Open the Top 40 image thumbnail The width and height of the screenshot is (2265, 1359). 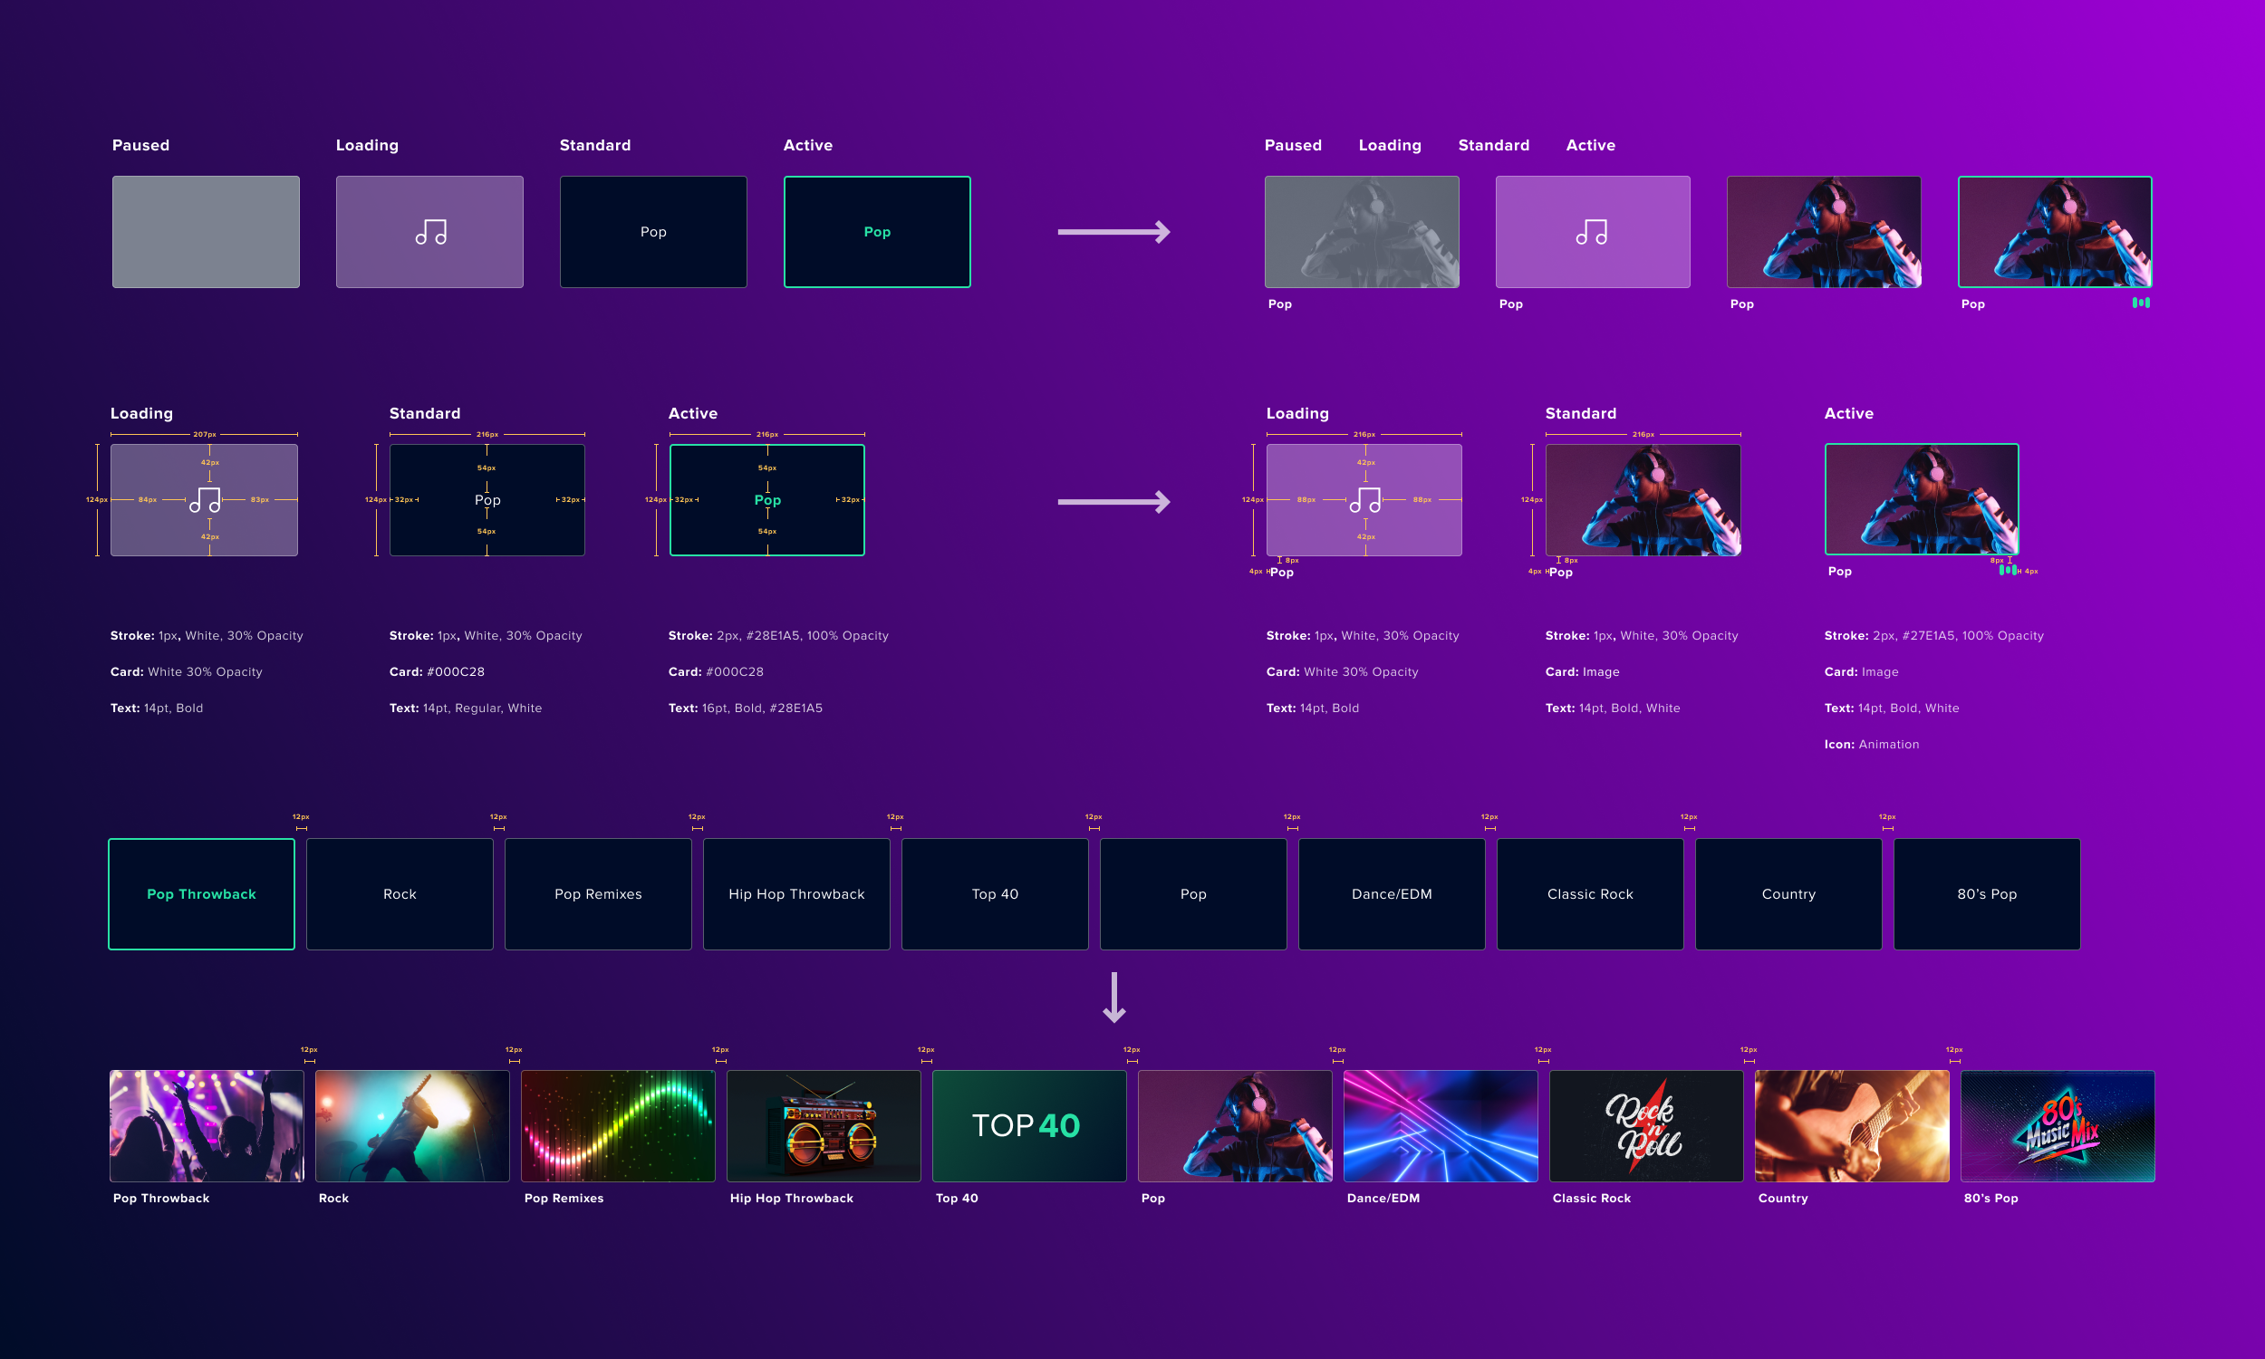(1029, 1125)
